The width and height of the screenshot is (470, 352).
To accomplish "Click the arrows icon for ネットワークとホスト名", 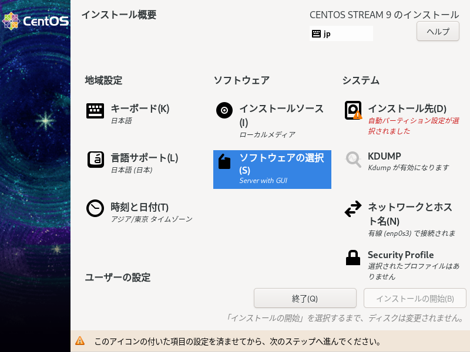I will tap(353, 209).
